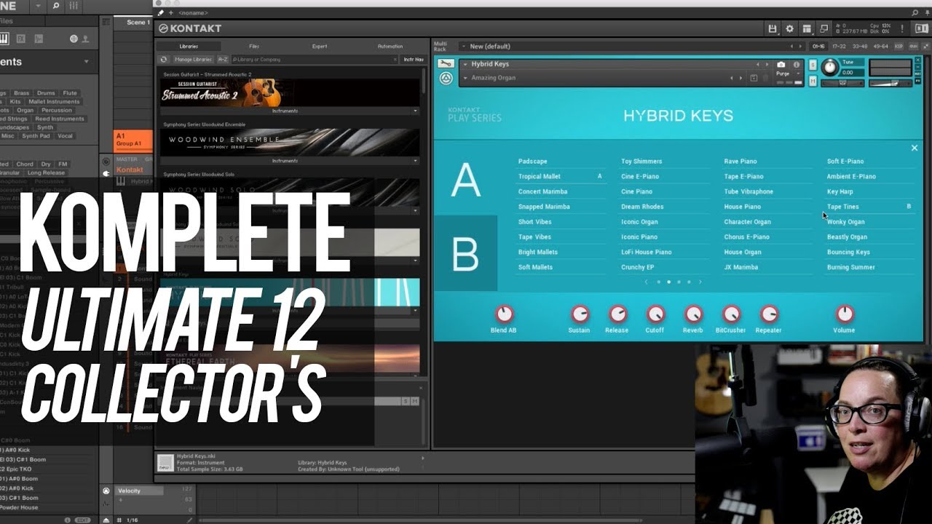The height and width of the screenshot is (524, 932).
Task: Open Kontakt options gear icon
Action: [790, 28]
